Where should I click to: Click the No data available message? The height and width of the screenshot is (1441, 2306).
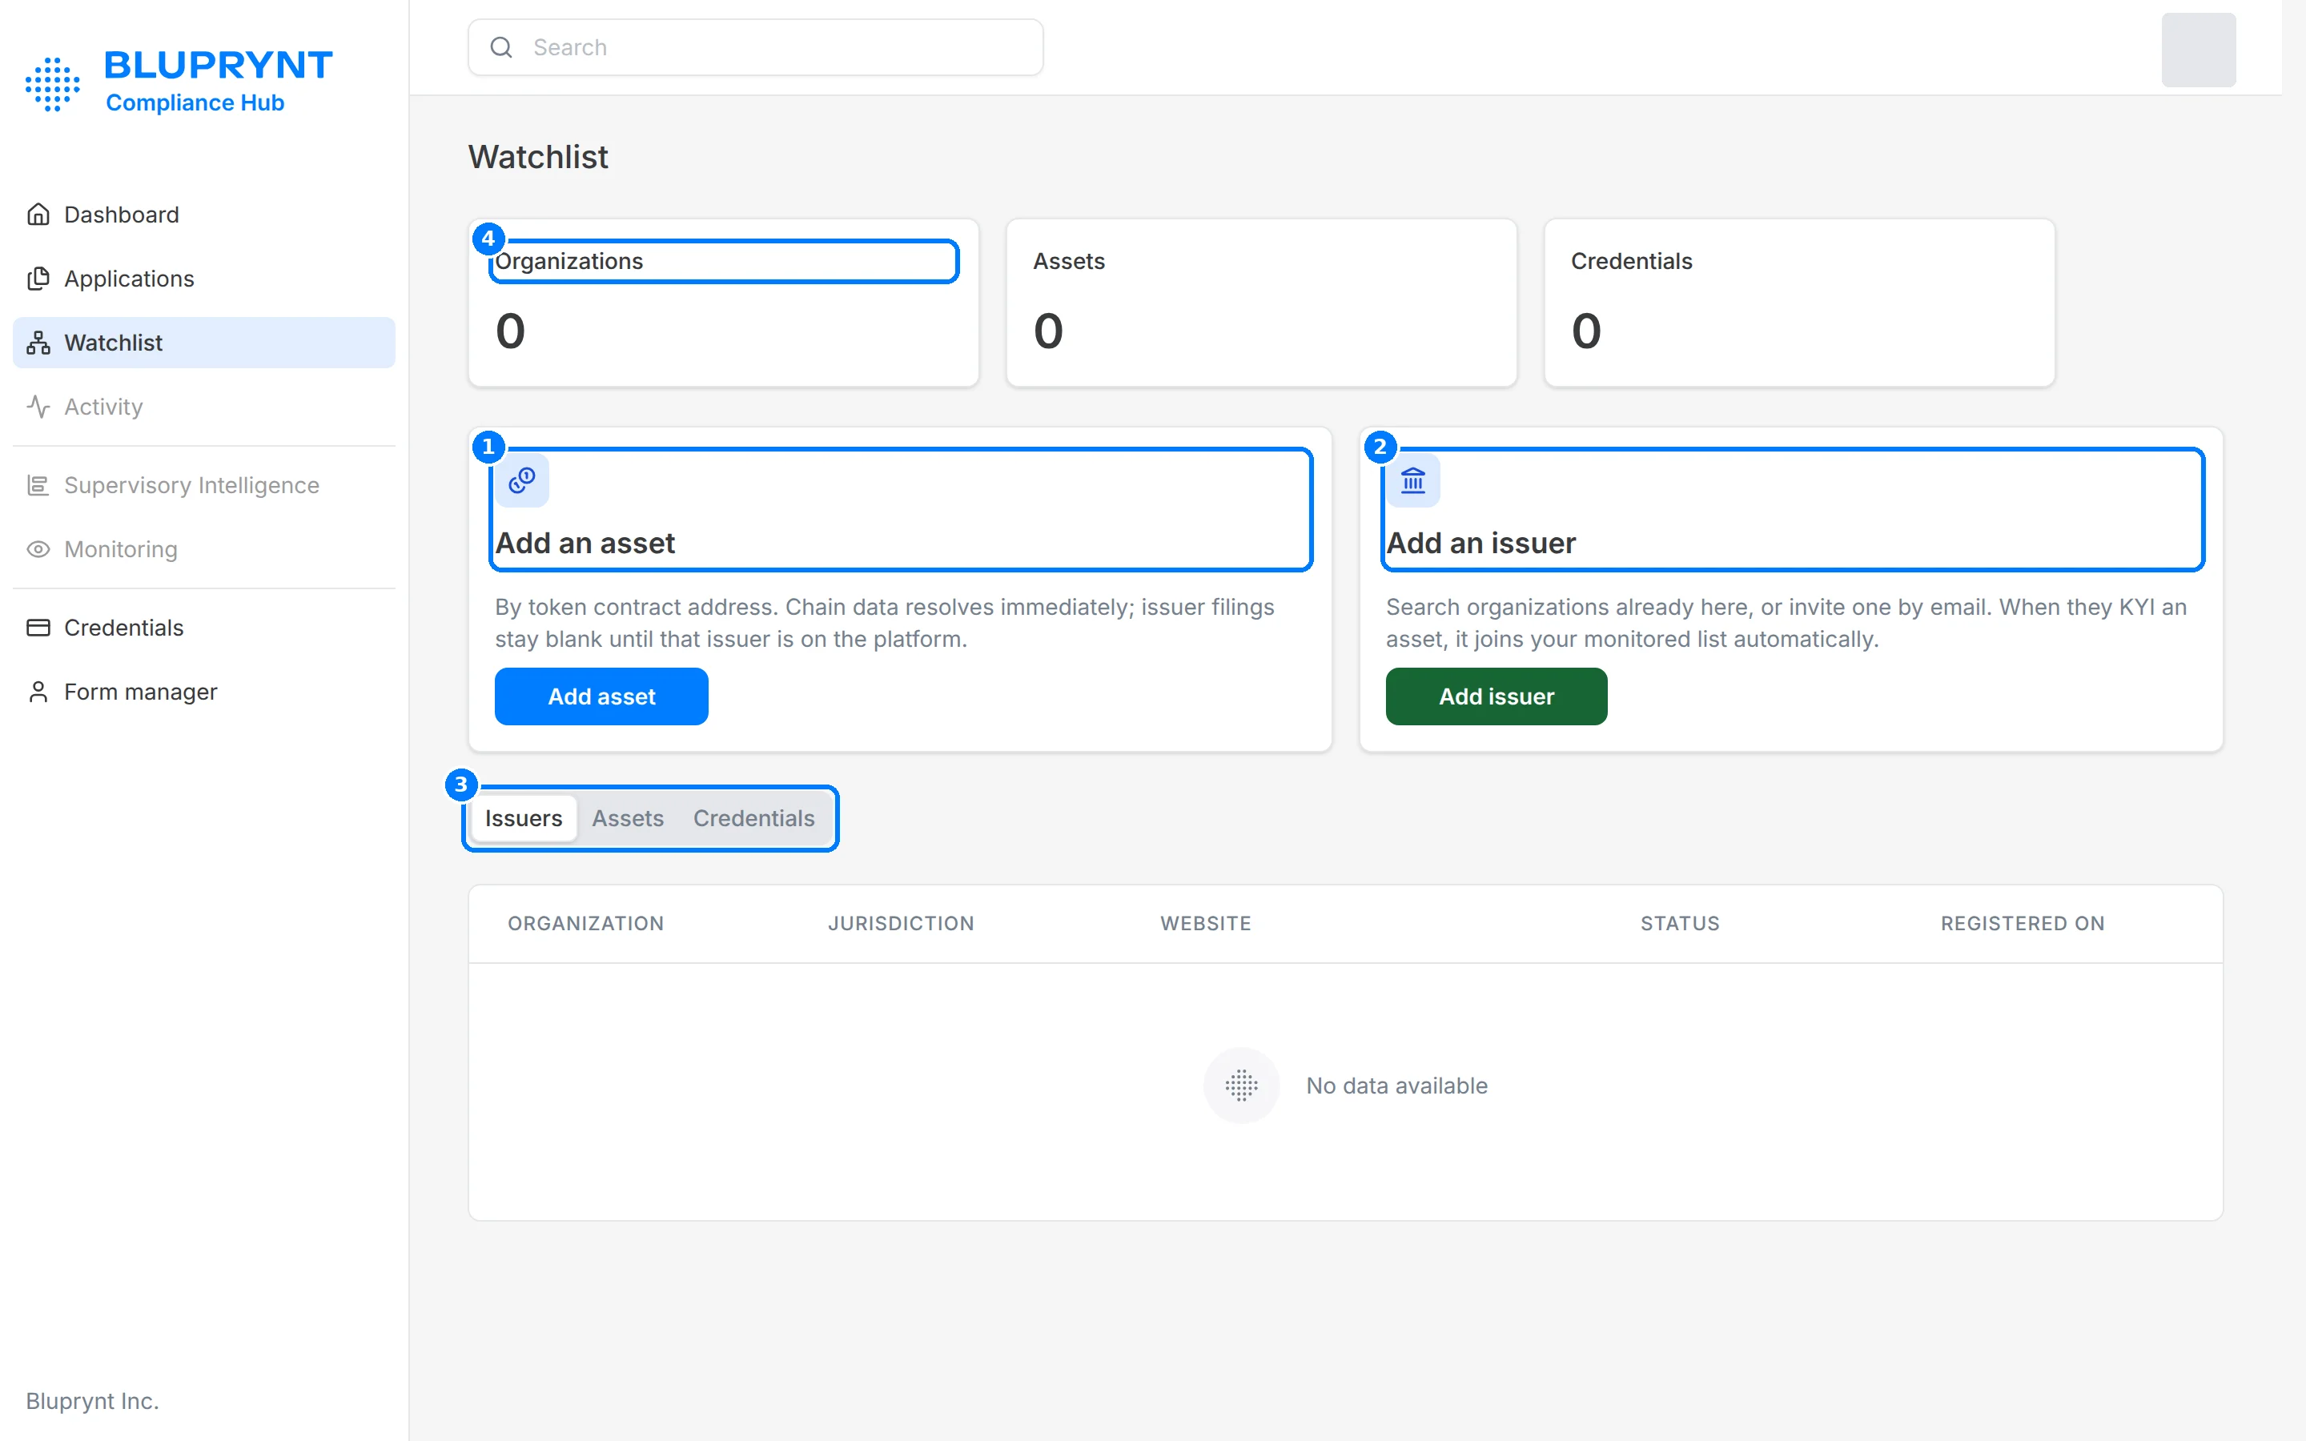1397,1086
